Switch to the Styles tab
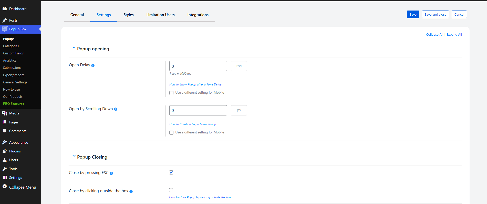Screen dimensions: 487x204 128,15
